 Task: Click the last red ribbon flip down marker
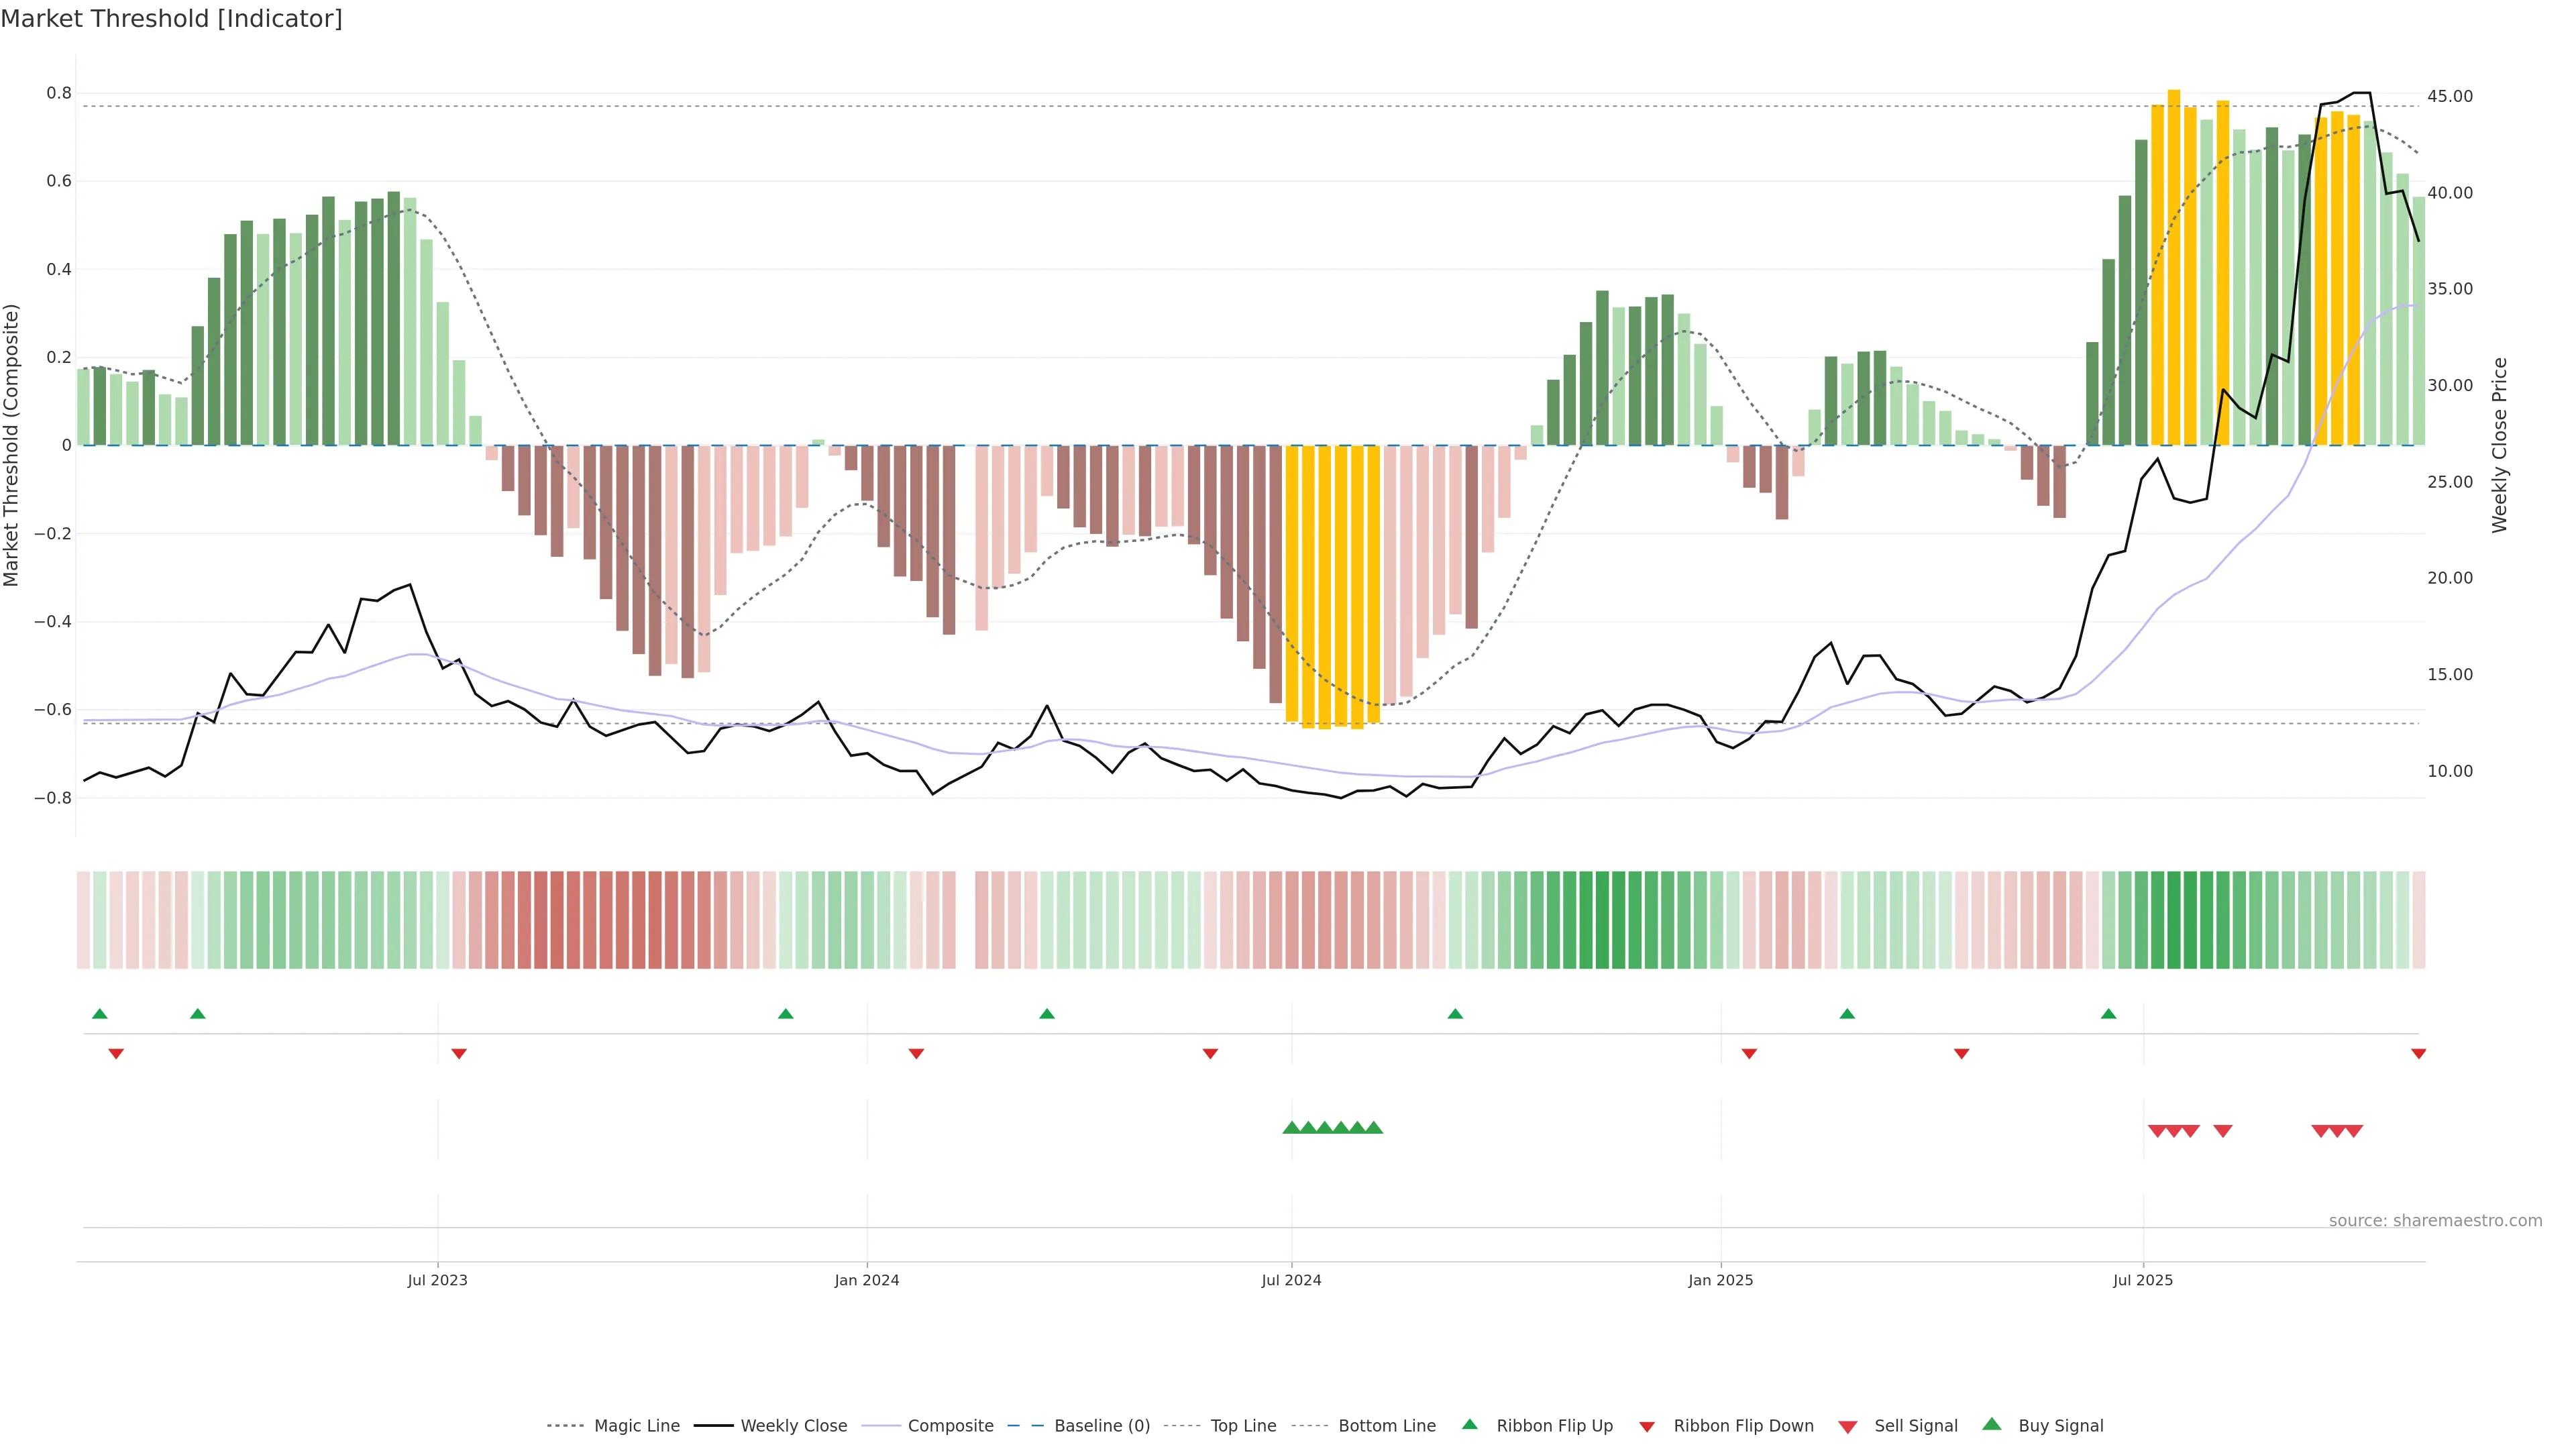(x=2418, y=1053)
